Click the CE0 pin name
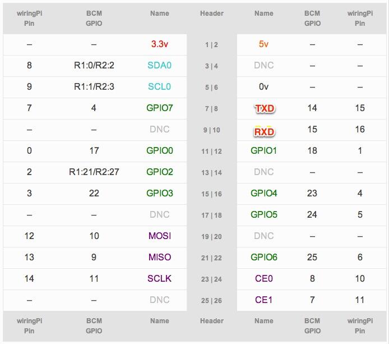The image size is (389, 344). pyautogui.click(x=263, y=279)
